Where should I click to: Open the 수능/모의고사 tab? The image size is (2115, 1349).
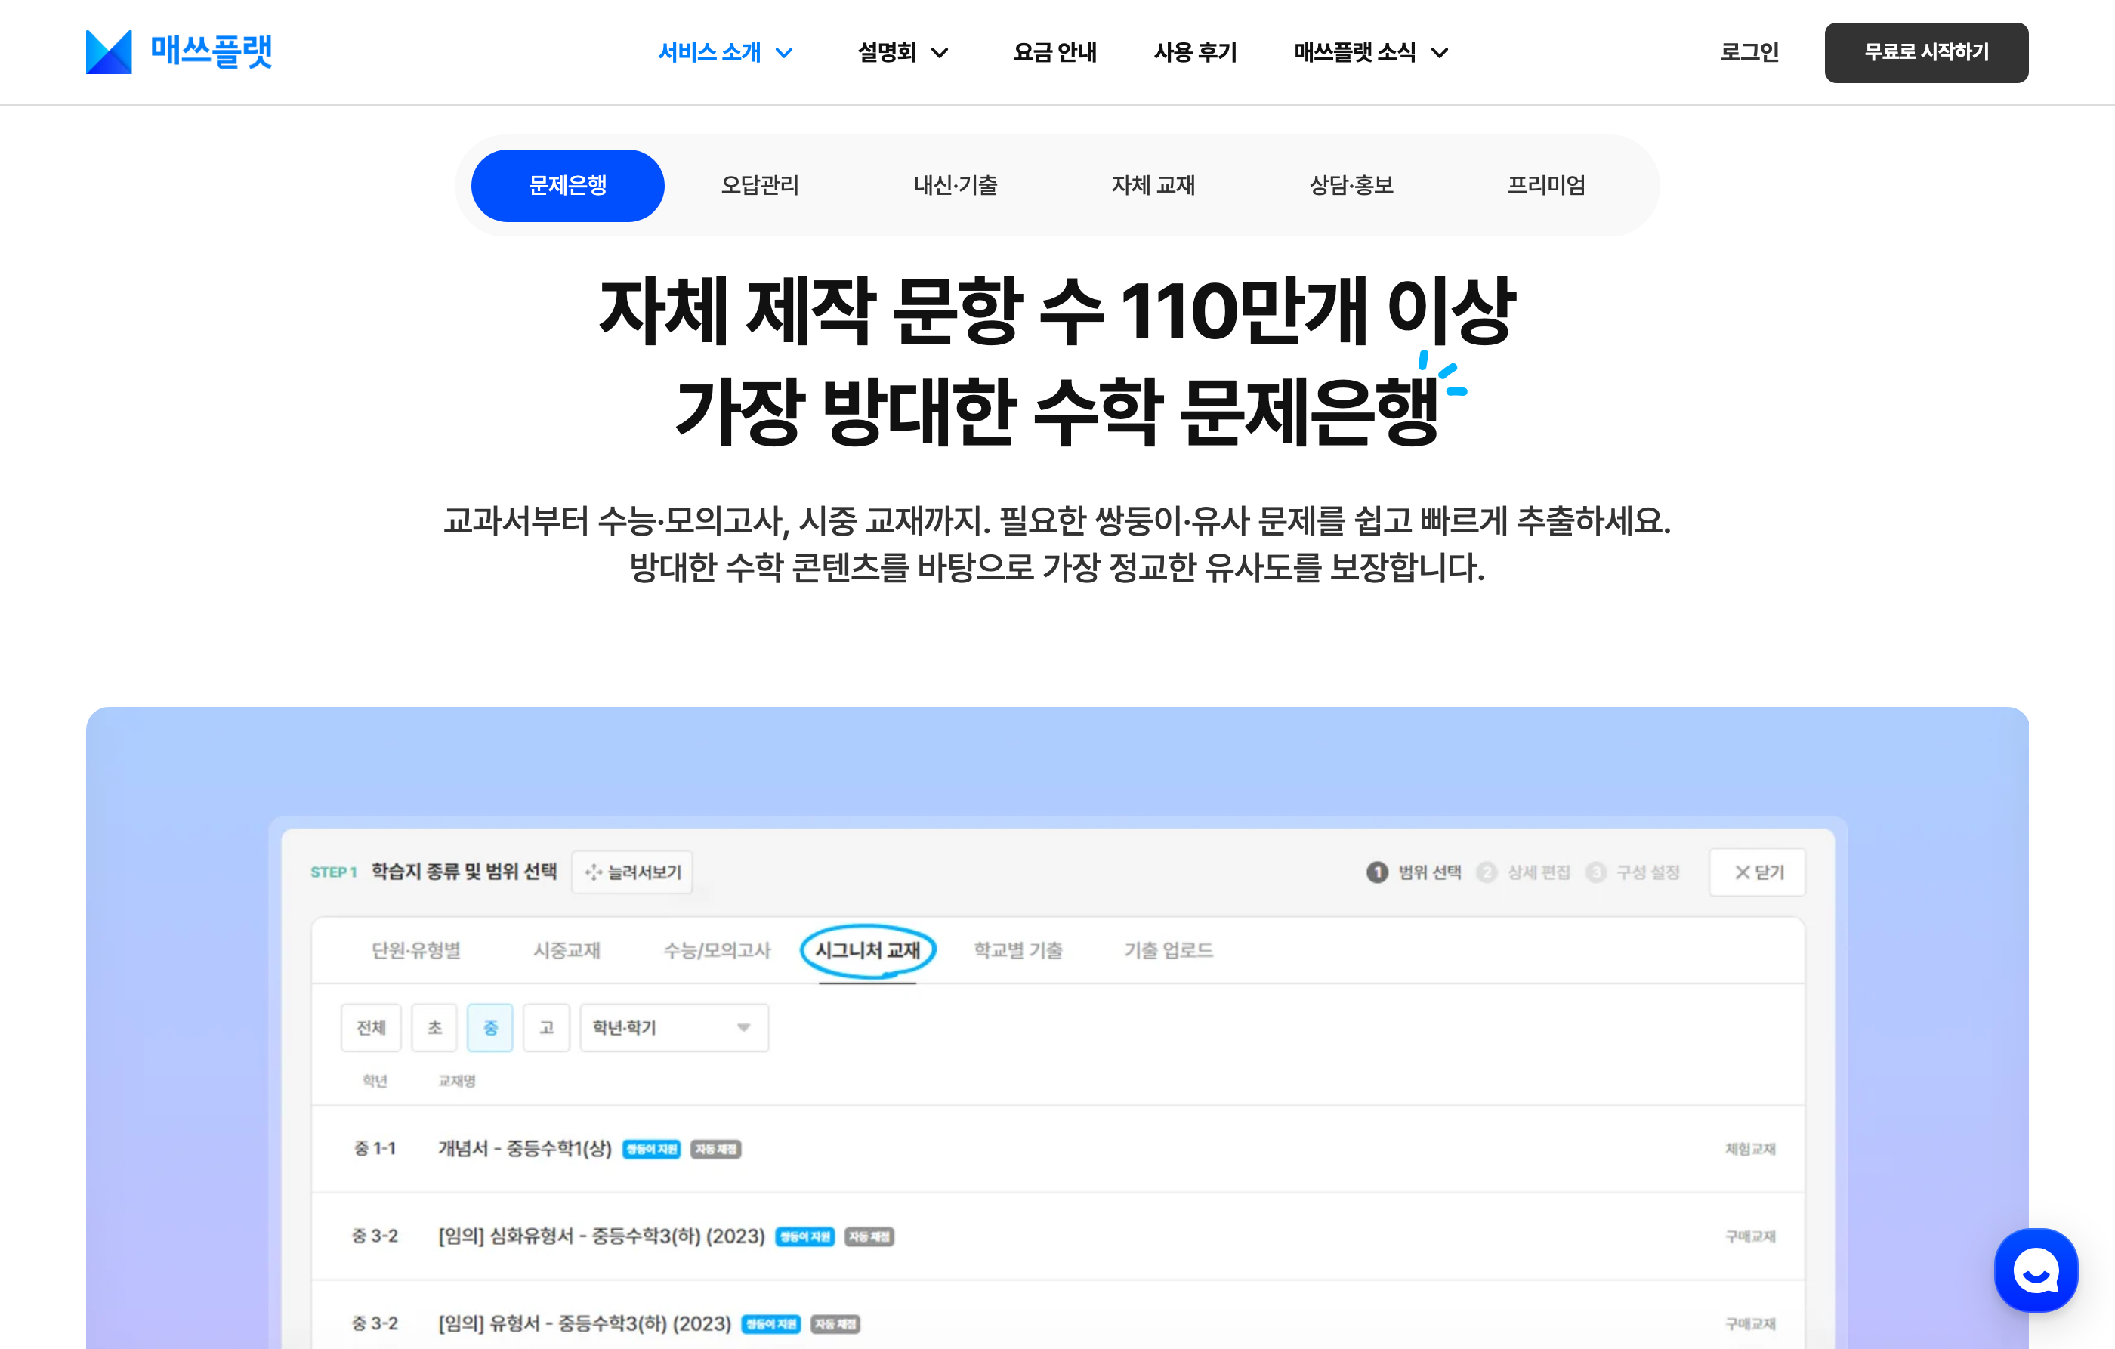717,950
